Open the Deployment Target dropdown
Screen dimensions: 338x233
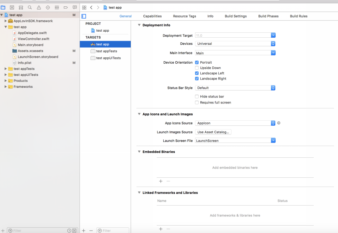point(273,35)
